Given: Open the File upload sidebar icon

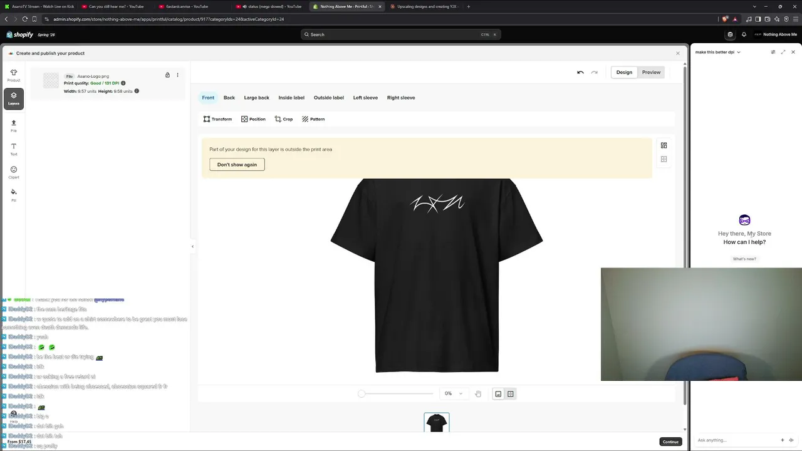Looking at the screenshot, I should coord(14,125).
